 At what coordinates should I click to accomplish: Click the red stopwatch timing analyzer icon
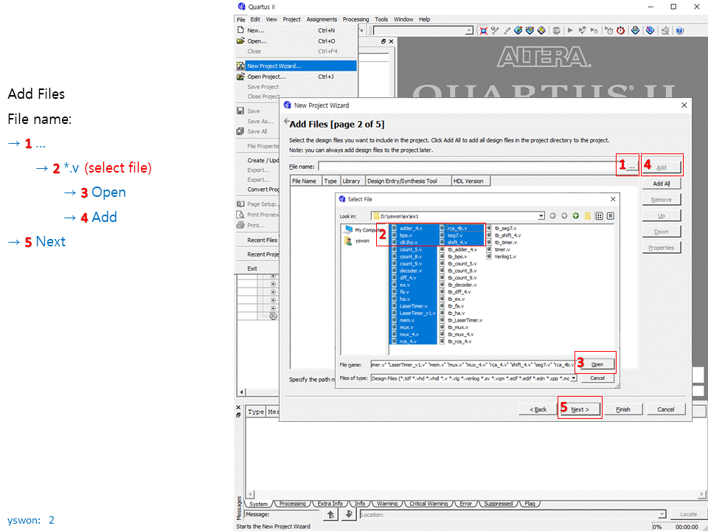621,30
